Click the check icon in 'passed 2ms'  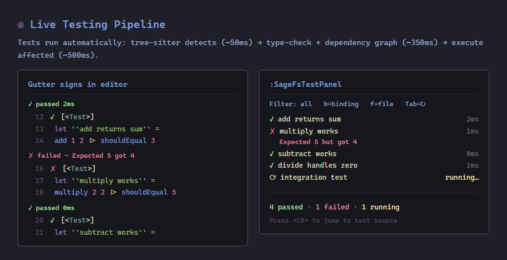30,104
